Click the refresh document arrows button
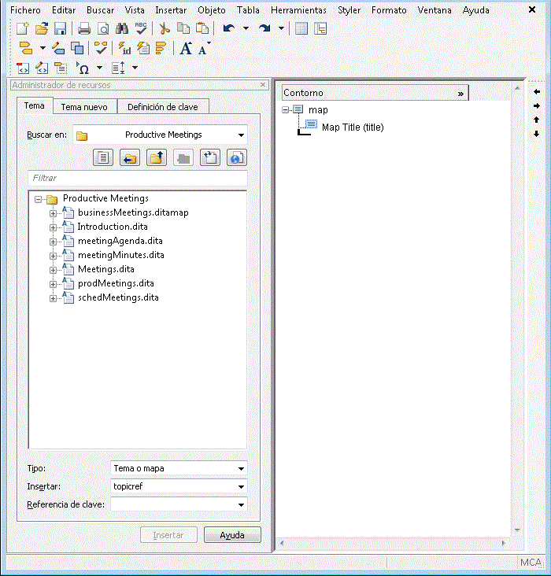This screenshot has width=551, height=576. (210, 158)
